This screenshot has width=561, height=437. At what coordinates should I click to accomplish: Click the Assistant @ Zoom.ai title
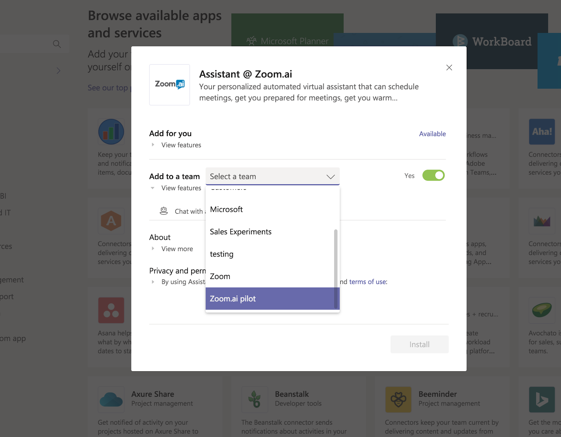coord(245,74)
